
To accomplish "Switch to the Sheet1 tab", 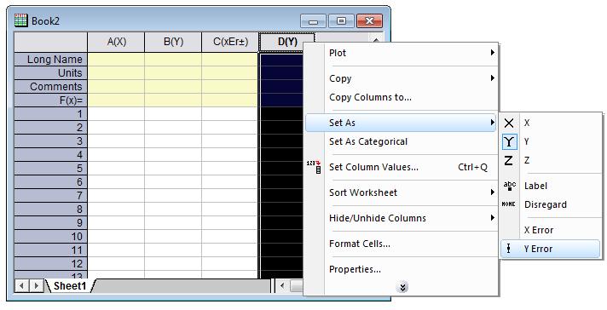I will [x=70, y=286].
